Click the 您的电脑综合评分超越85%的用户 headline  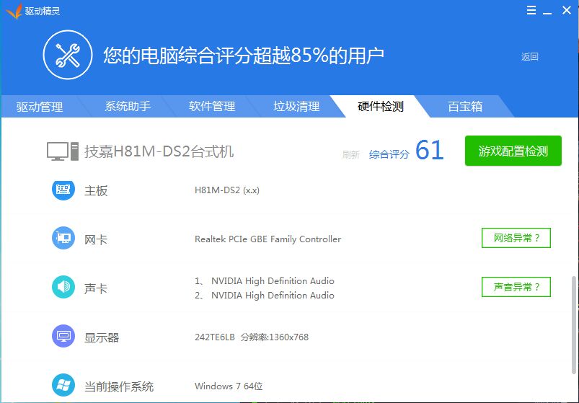pyautogui.click(x=244, y=56)
